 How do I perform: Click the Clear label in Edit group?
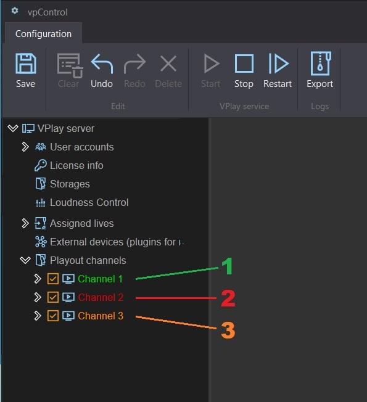tap(68, 84)
